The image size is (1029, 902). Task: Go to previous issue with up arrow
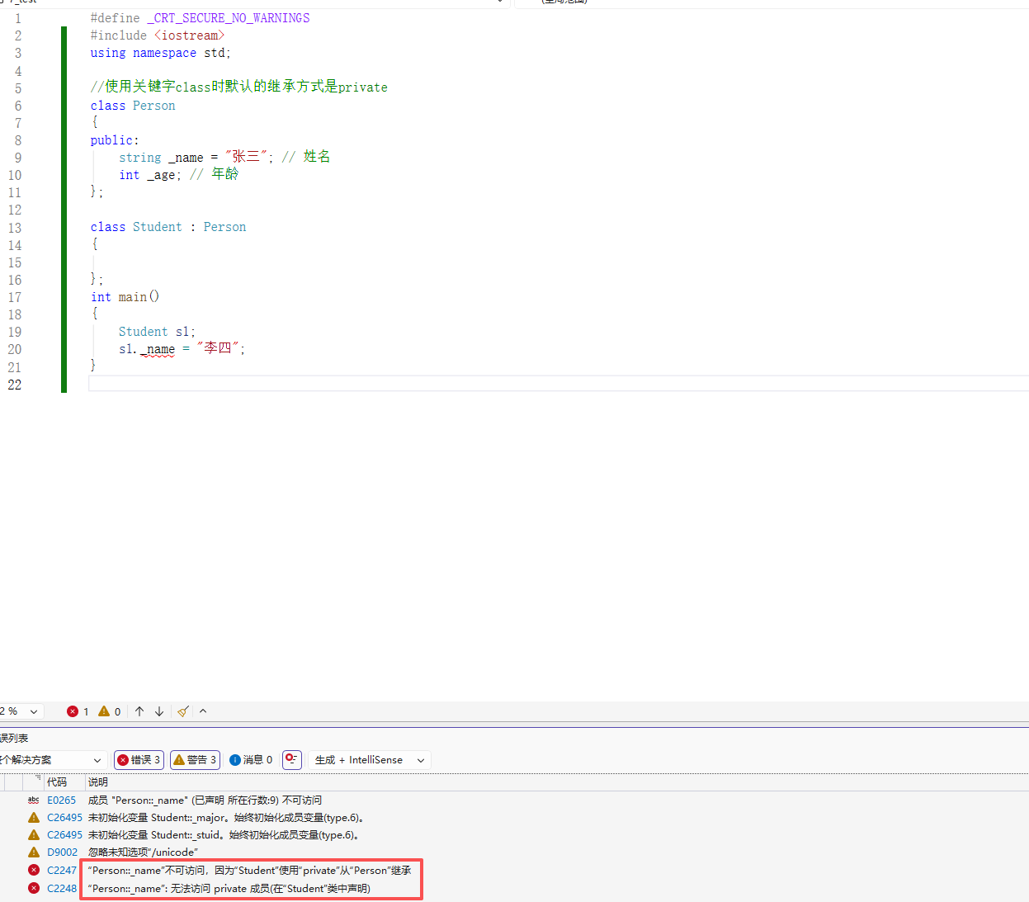139,711
